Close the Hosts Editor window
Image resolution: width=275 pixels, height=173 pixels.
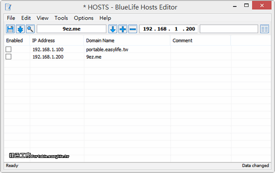click(x=262, y=5)
